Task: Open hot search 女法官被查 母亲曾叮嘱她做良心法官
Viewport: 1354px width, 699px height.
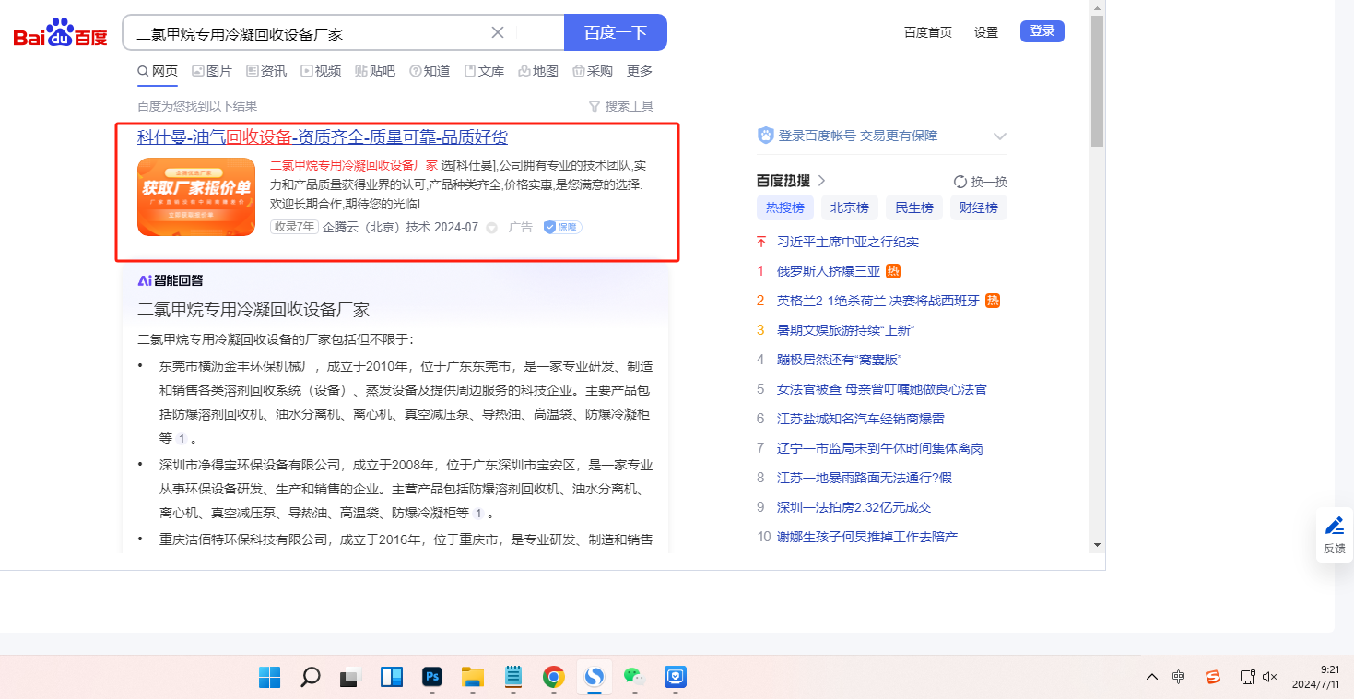Action: pyautogui.click(x=882, y=389)
